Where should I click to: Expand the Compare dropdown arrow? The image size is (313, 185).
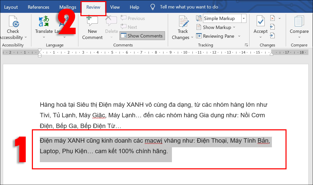299,37
